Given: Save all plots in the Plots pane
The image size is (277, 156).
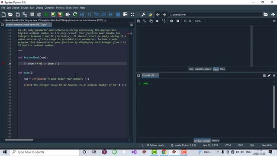Looking at the screenshot, I should 145,21.
